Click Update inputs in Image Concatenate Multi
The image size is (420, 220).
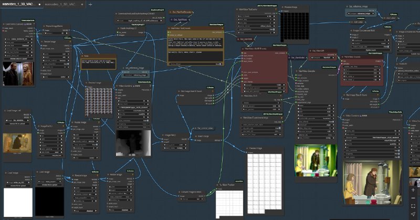(x=370, y=50)
